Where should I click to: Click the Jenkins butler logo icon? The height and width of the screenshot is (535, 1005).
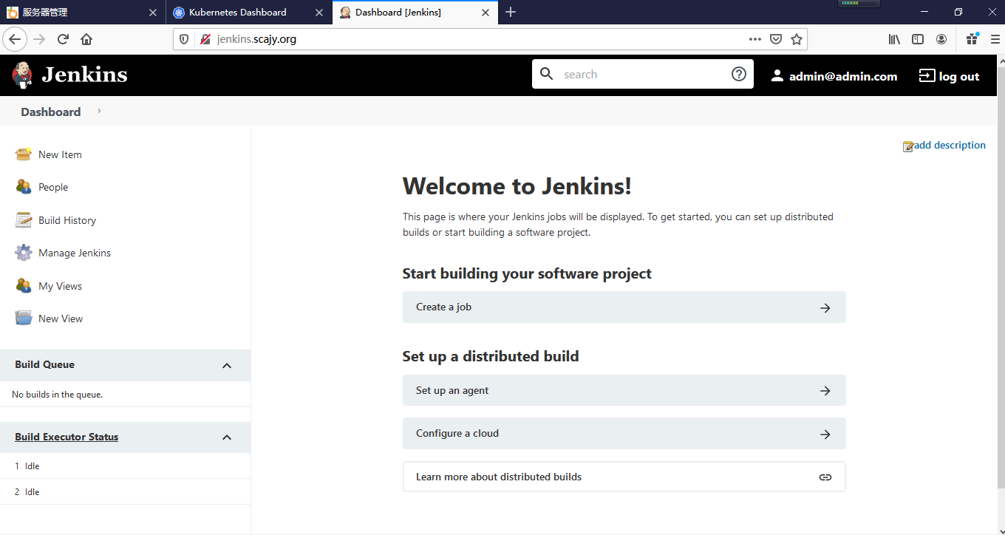click(x=22, y=75)
